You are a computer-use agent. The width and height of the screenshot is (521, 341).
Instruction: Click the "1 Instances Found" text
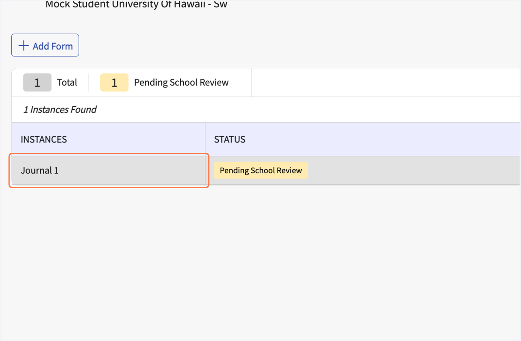[60, 109]
